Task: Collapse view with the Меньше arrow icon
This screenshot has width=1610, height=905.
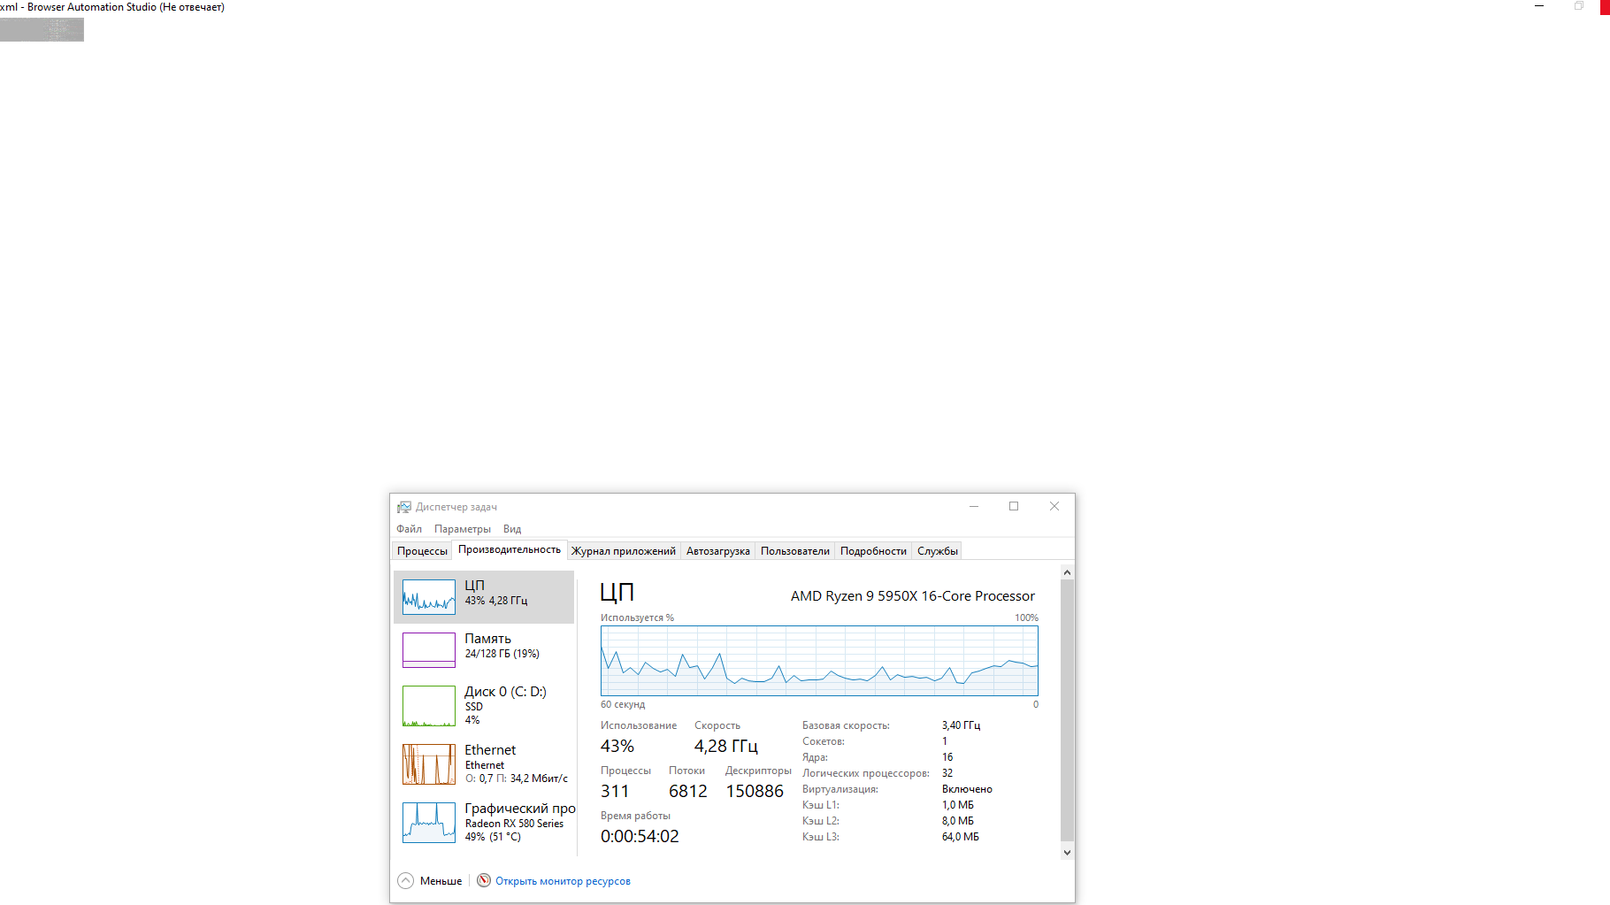Action: [406, 880]
